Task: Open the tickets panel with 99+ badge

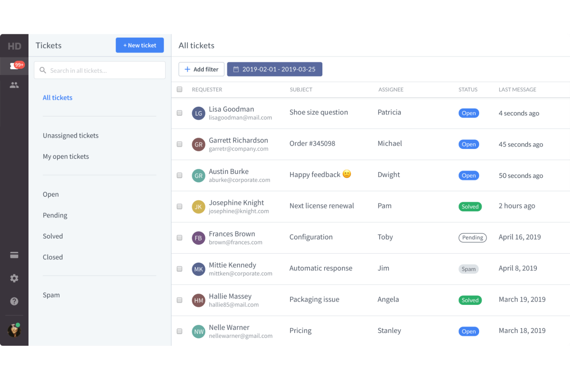Action: click(14, 65)
